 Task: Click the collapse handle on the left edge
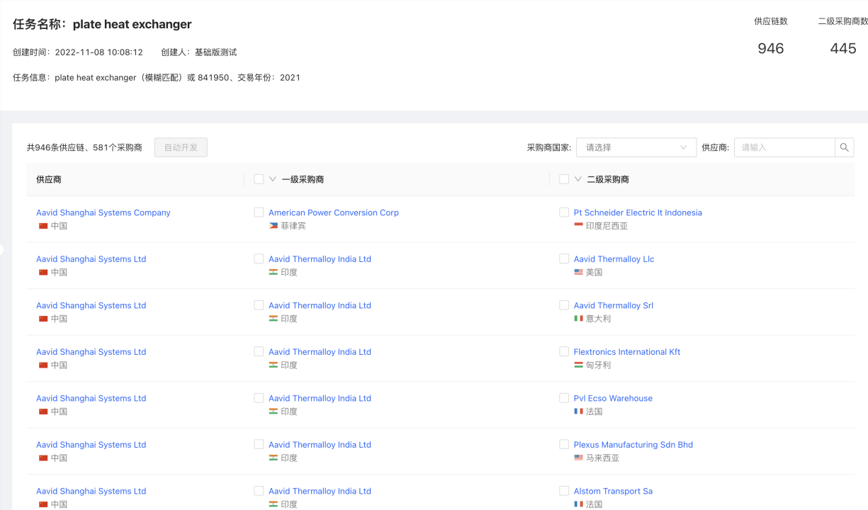[2, 249]
